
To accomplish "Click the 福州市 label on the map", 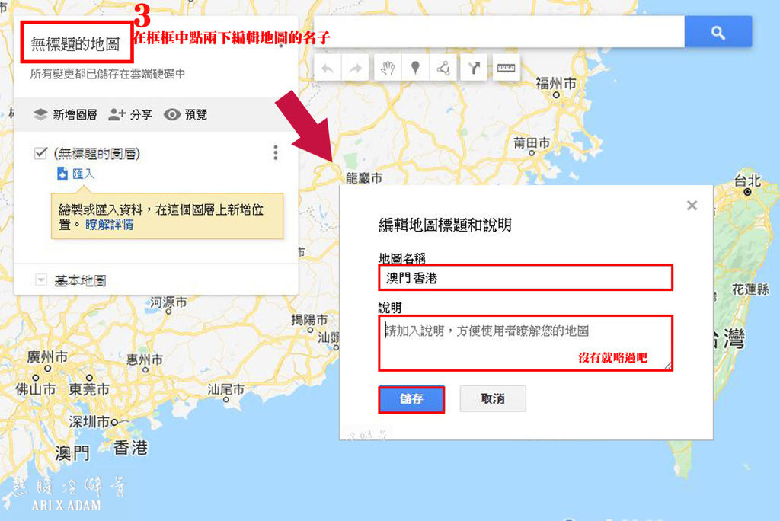I will coord(555,82).
